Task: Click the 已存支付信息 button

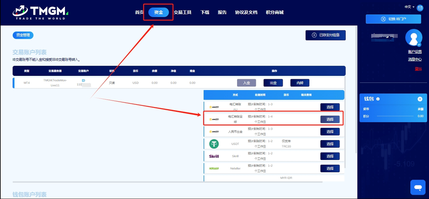Action: click(326, 35)
